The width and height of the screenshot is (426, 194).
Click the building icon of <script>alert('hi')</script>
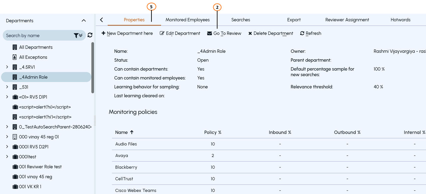click(15, 117)
